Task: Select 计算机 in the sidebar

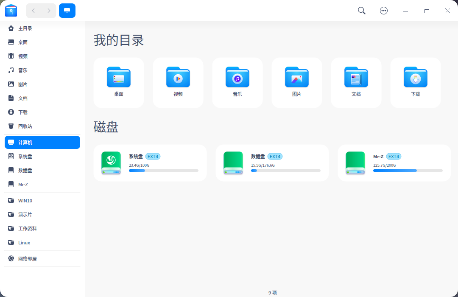Action: coord(42,143)
